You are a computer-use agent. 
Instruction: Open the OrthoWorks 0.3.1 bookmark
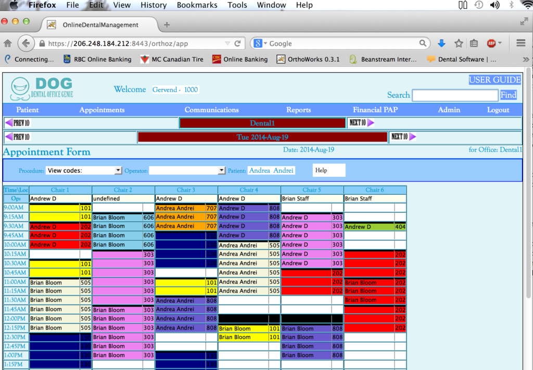[x=309, y=59]
